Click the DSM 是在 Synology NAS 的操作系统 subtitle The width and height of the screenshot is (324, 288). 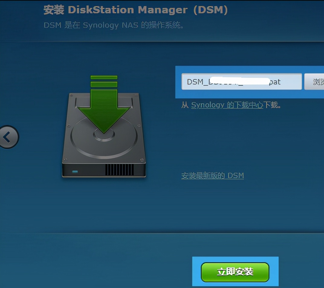point(114,25)
